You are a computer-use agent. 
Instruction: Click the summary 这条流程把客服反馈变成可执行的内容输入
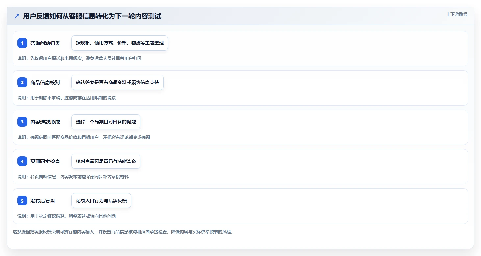[54, 232]
